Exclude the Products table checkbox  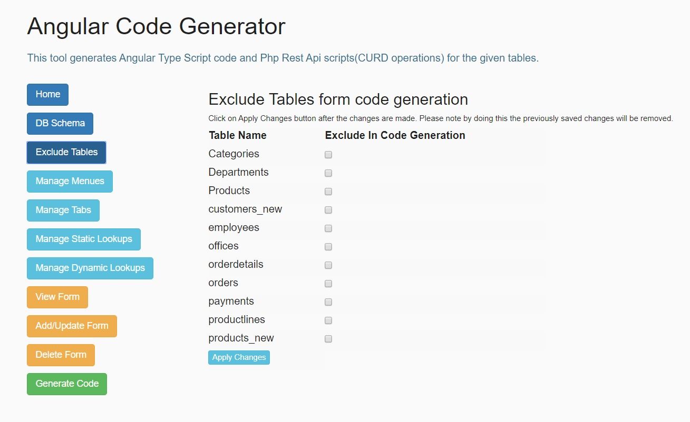(328, 192)
